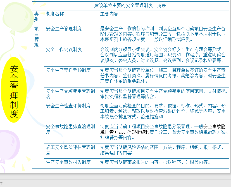Select the cell 安全生产管理制度
The image size is (231, 187).
point(71,36)
